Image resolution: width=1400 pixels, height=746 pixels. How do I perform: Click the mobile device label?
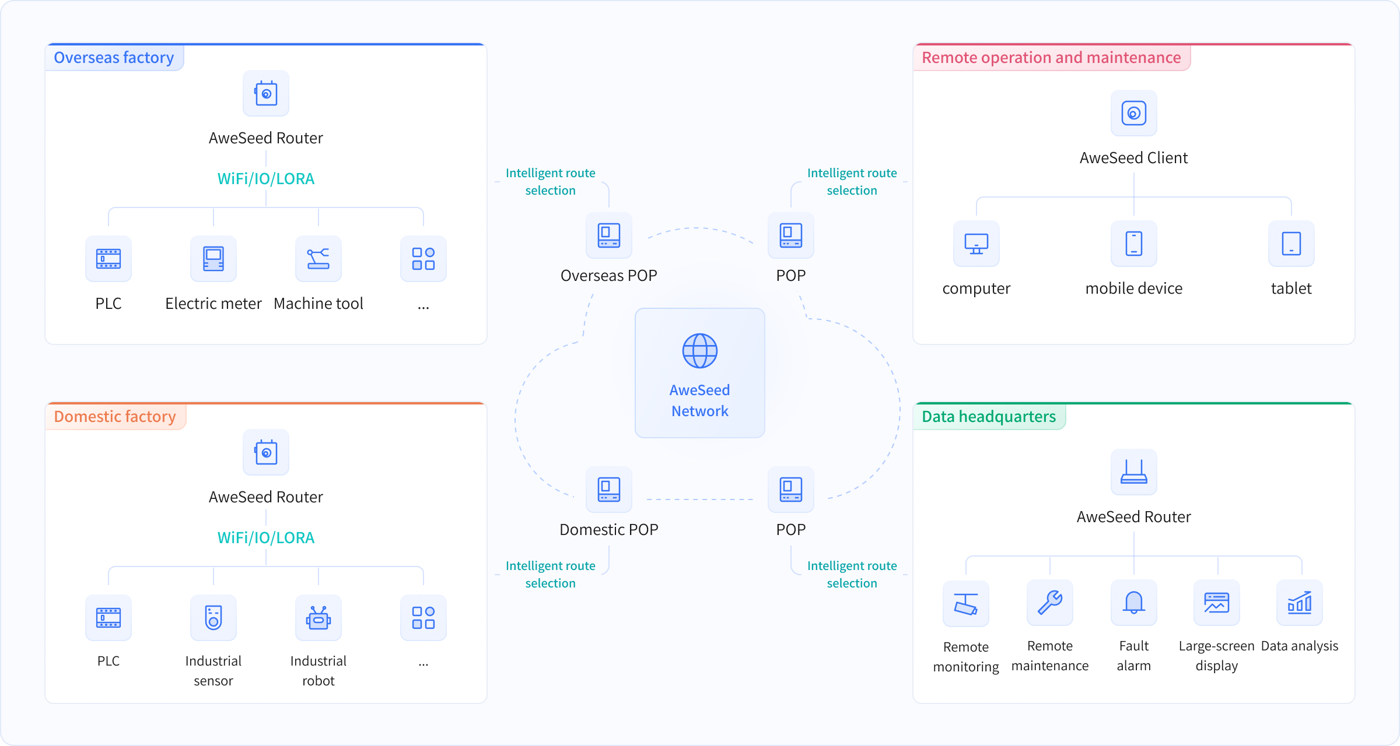click(x=1134, y=288)
